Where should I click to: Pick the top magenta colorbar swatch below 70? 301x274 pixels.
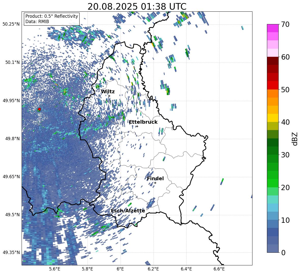[273, 28]
